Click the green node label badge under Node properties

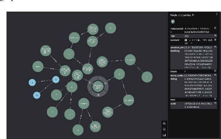point(173,21)
